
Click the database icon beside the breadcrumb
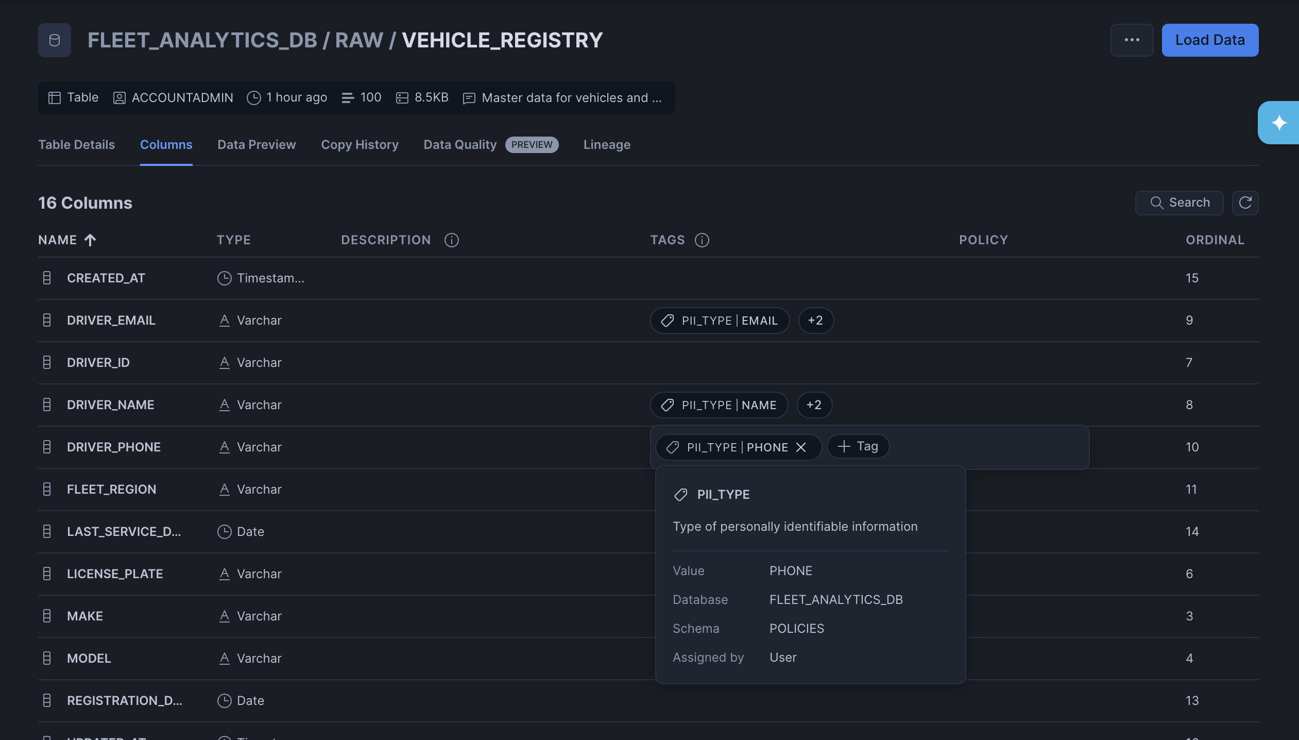54,40
